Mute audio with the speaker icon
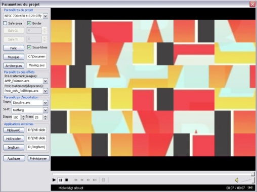Viewport: 257px width, 192px height. [237, 180]
